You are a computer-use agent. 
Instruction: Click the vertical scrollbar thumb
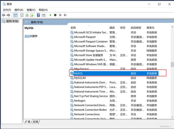coord(172,64)
